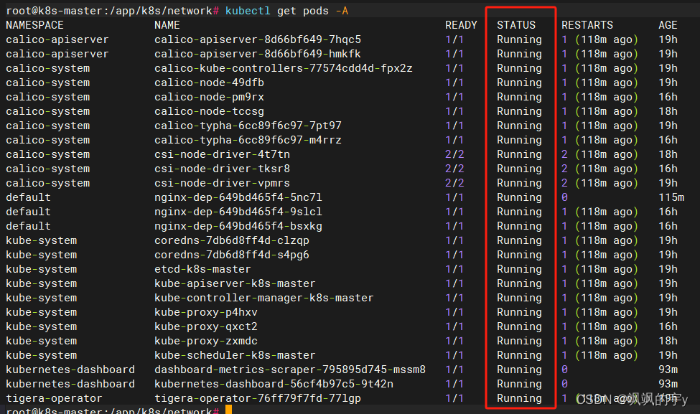Click pod name etcd-k8s-master
Image resolution: width=700 pixels, height=414 pixels.
(202, 269)
